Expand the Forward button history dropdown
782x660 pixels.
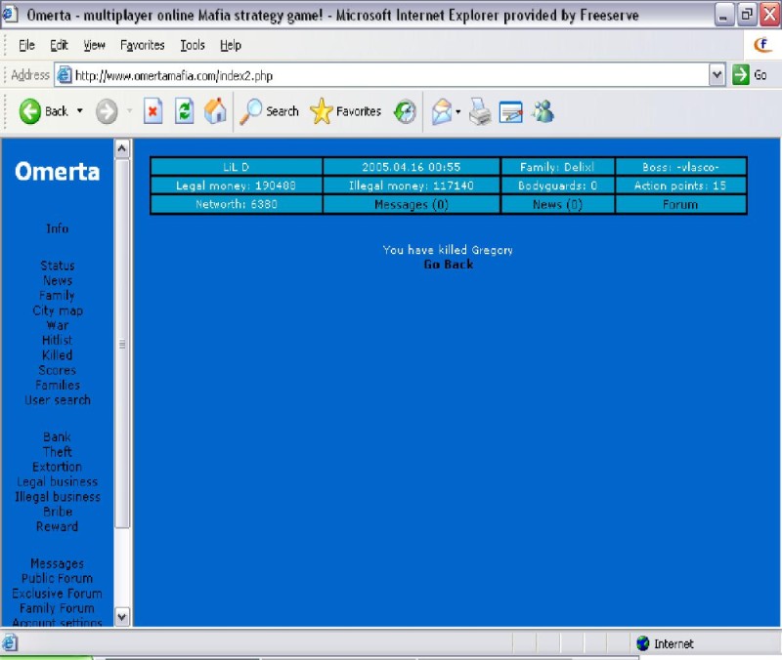click(x=129, y=110)
